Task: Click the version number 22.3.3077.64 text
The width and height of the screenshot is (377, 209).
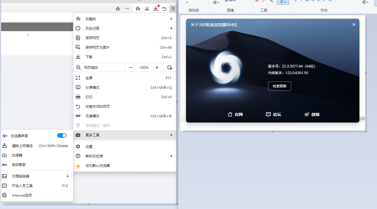Action: [292, 66]
